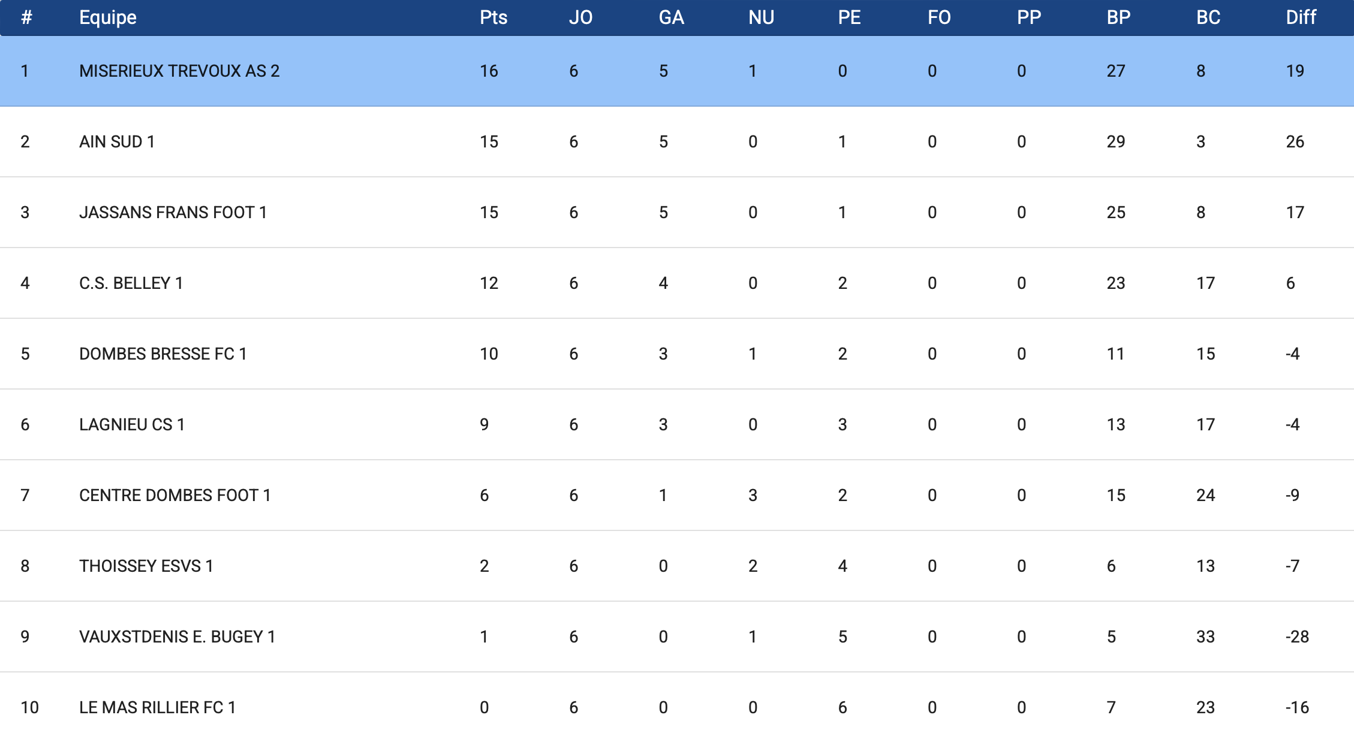Open CENTRE DOMBES FOOT 1 team
The image size is (1354, 742).
pyautogui.click(x=174, y=495)
